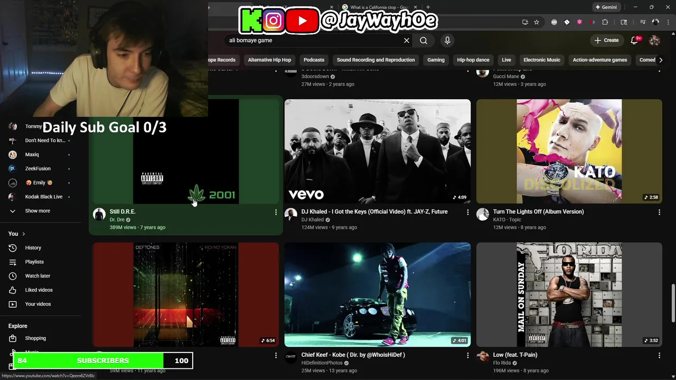
Task: Click the page vertical scrollbar thumb
Action: [x=673, y=303]
